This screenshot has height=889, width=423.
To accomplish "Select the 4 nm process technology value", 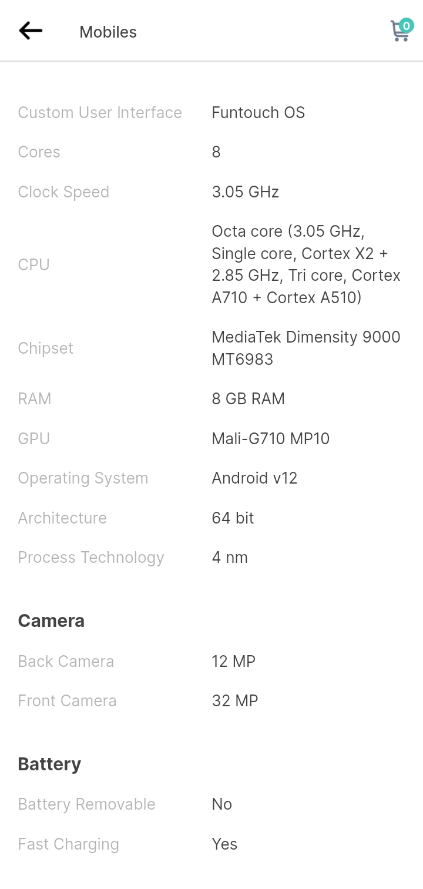I will pos(230,557).
